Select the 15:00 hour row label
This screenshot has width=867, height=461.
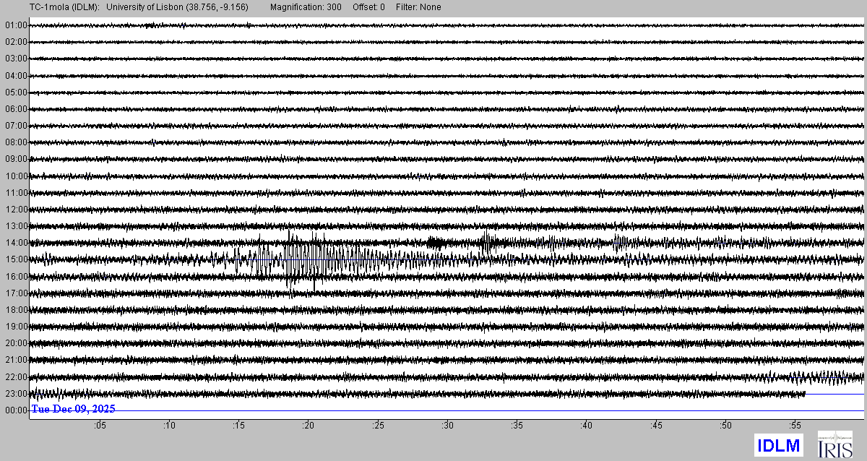coord(15,259)
